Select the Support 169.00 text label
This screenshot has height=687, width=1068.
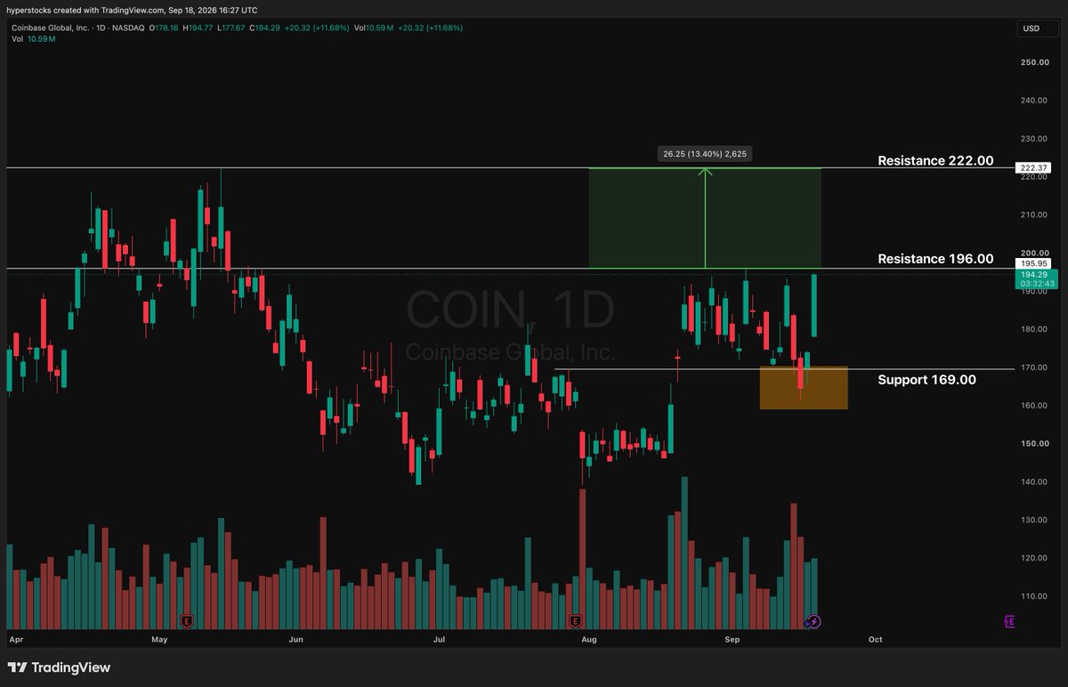click(x=926, y=380)
